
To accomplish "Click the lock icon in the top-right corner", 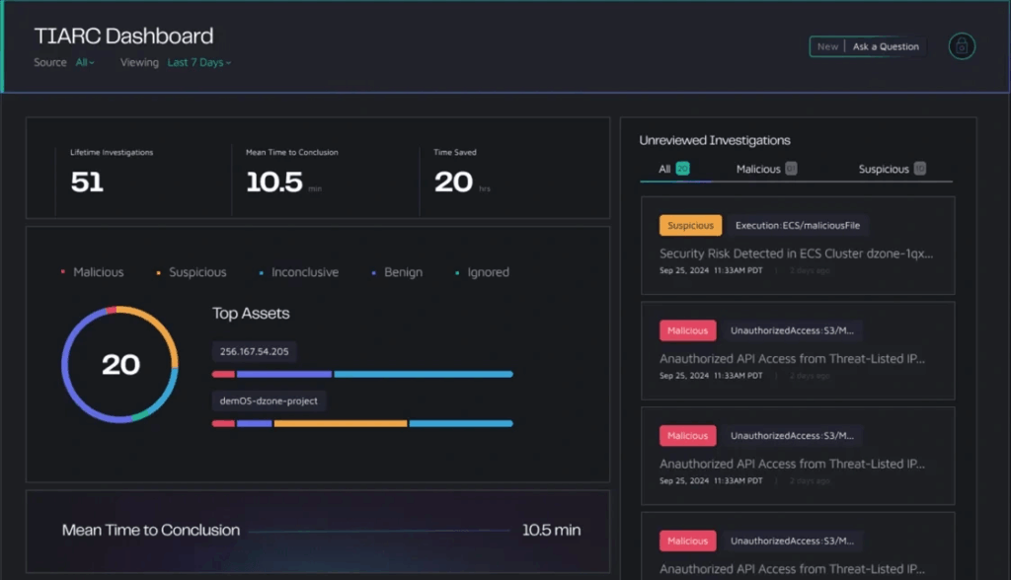I will [x=962, y=46].
